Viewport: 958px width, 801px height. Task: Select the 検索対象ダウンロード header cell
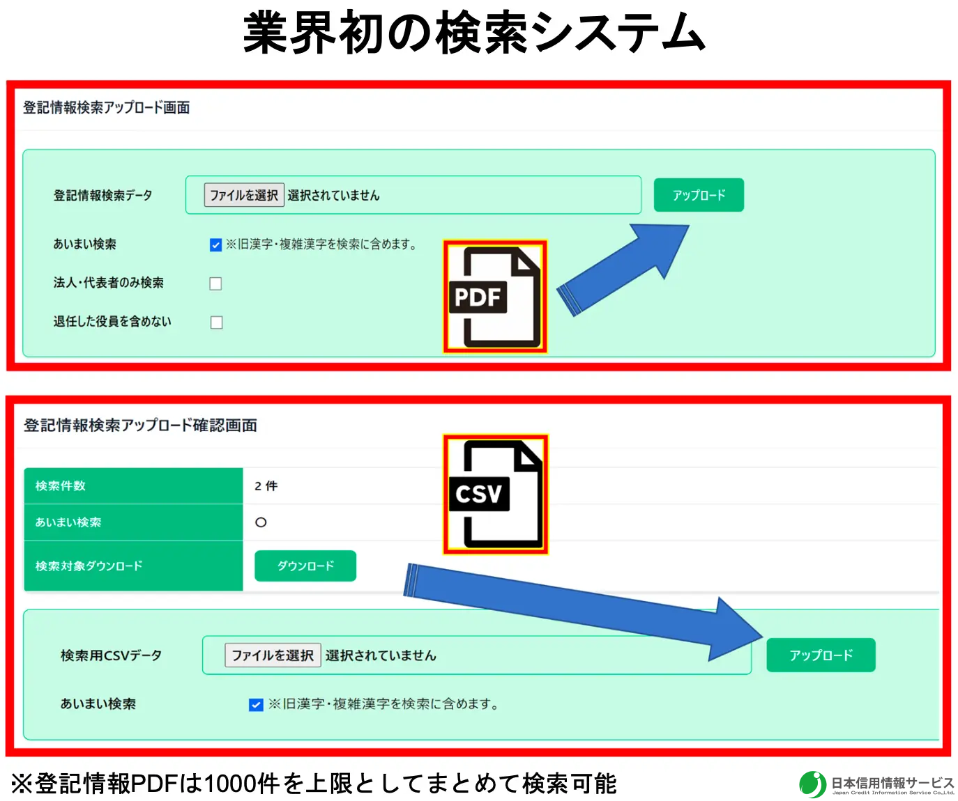pyautogui.click(x=133, y=566)
